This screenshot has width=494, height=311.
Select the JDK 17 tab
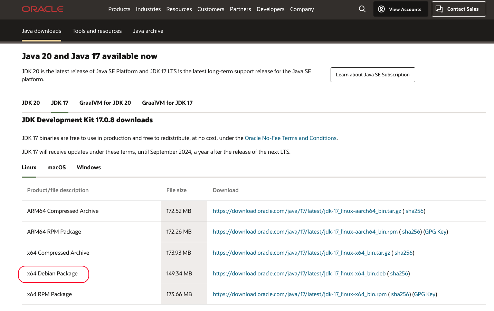(x=60, y=103)
